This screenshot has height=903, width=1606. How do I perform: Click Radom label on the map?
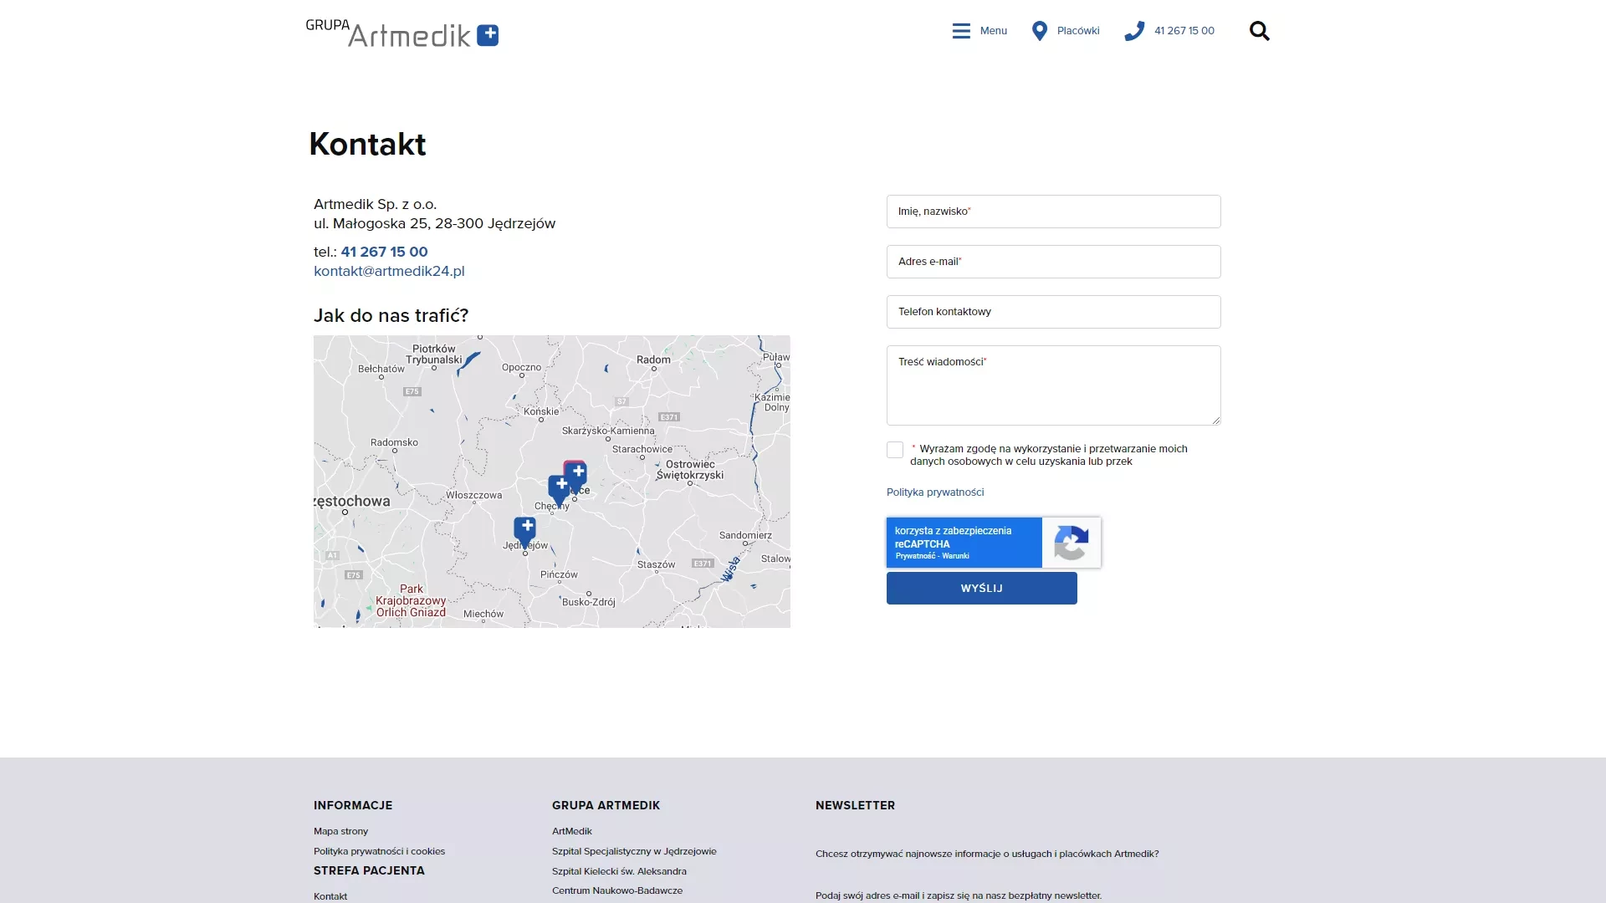pyautogui.click(x=653, y=360)
